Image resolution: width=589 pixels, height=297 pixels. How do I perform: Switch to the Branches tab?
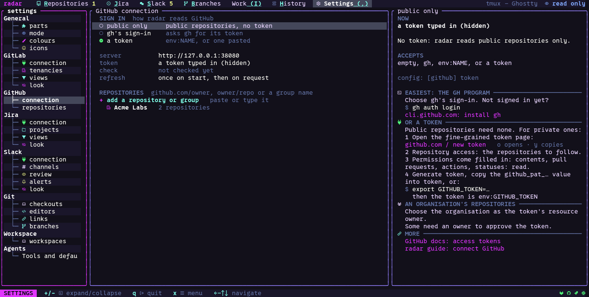tap(202, 4)
